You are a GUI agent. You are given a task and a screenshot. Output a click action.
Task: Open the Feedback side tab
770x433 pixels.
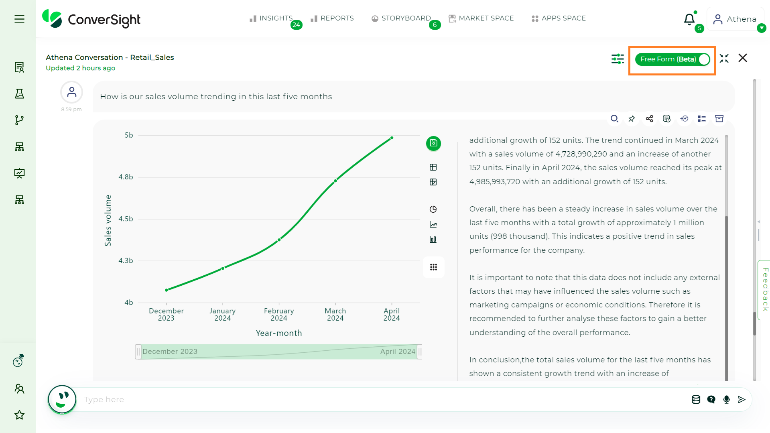coord(765,290)
